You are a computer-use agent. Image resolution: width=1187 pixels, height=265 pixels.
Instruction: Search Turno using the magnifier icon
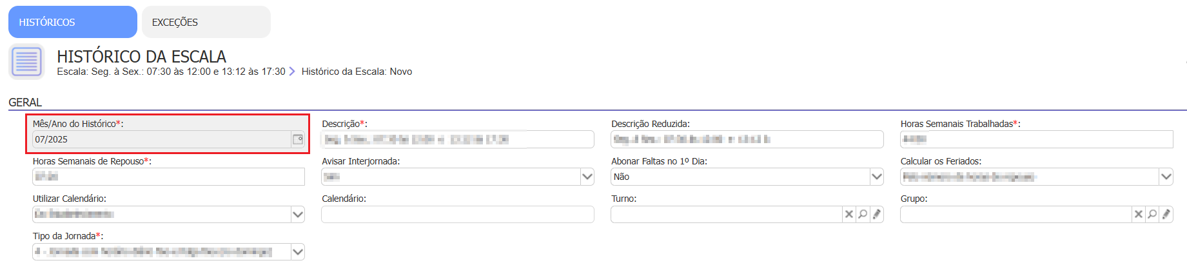[x=863, y=214]
